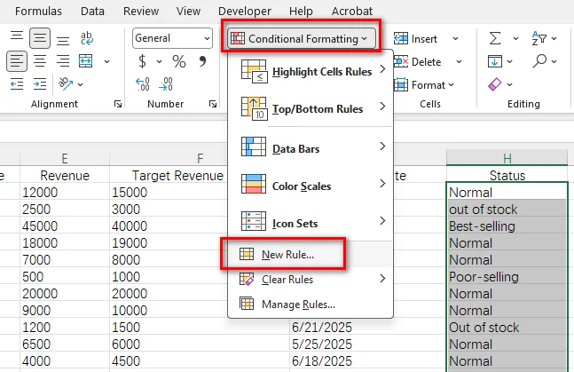This screenshot has height=372, width=574.
Task: Switch to Developer tab
Action: [245, 11]
